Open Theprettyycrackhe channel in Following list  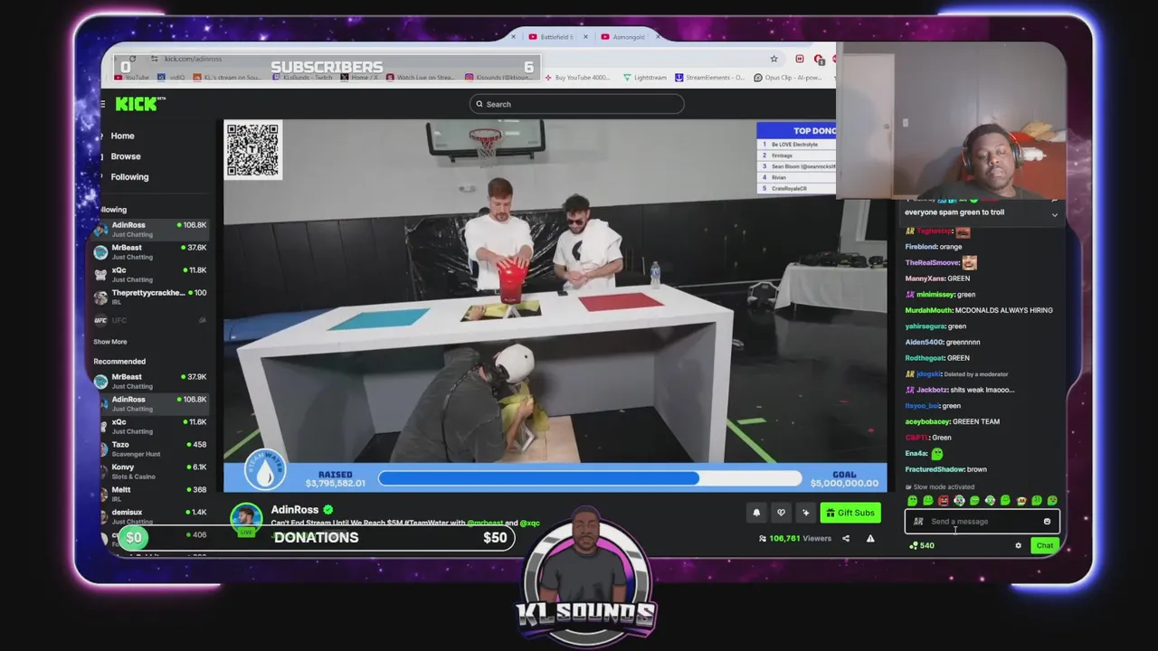click(x=151, y=297)
